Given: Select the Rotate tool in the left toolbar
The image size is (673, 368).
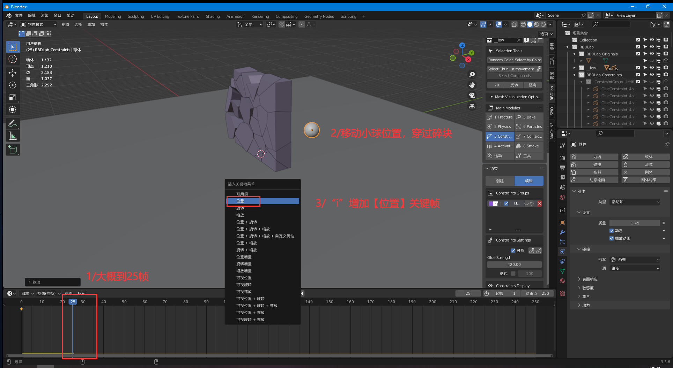Looking at the screenshot, I should [13, 85].
